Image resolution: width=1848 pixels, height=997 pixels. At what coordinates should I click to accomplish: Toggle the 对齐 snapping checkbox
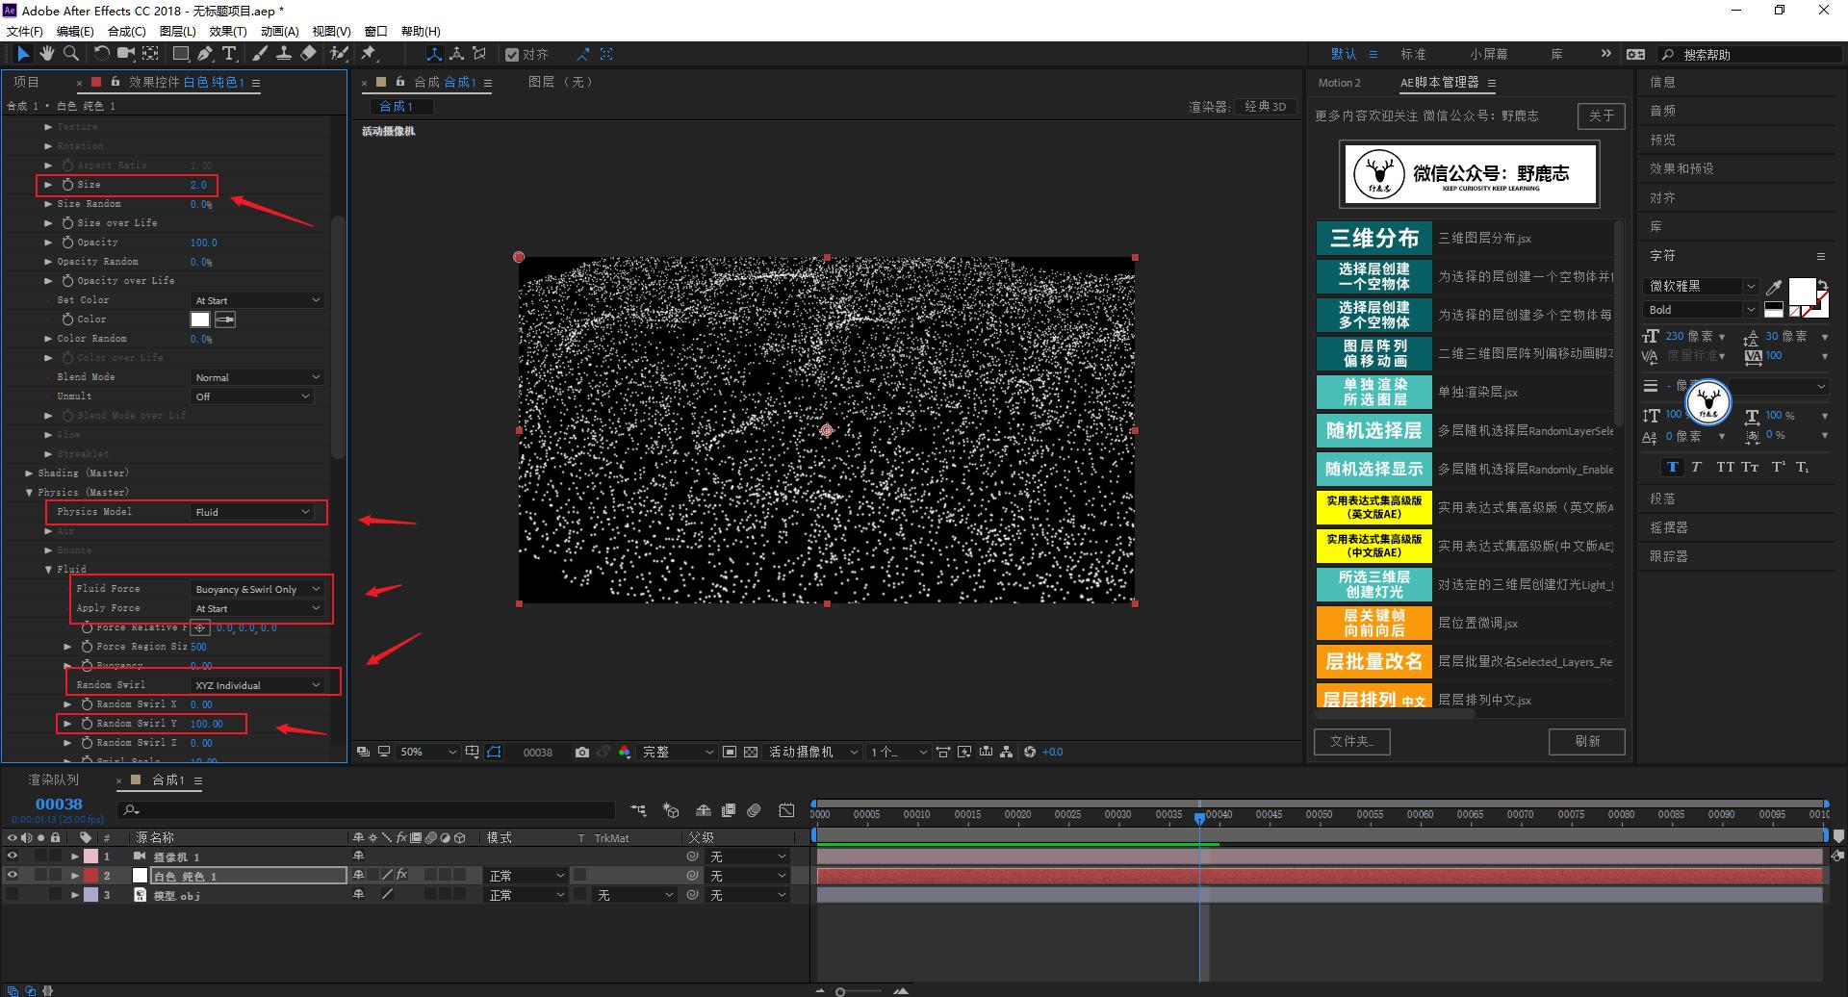(x=512, y=55)
